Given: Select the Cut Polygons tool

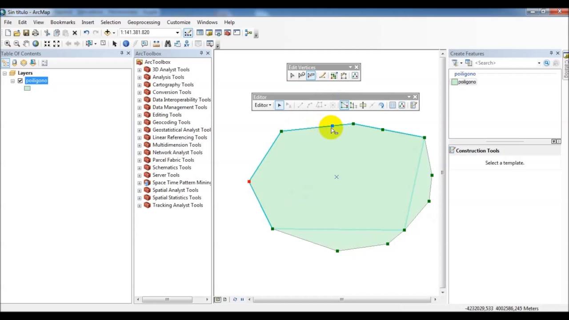Looking at the screenshot, I should pos(363,105).
